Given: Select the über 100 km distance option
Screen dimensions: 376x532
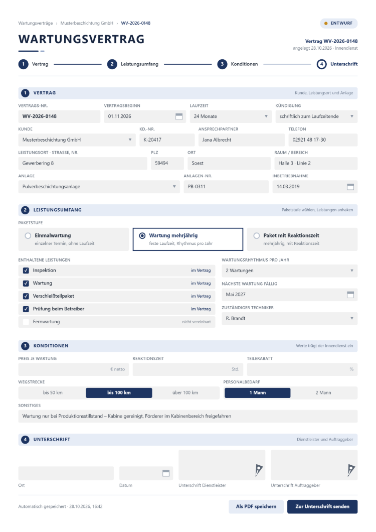Looking at the screenshot, I should (185, 393).
